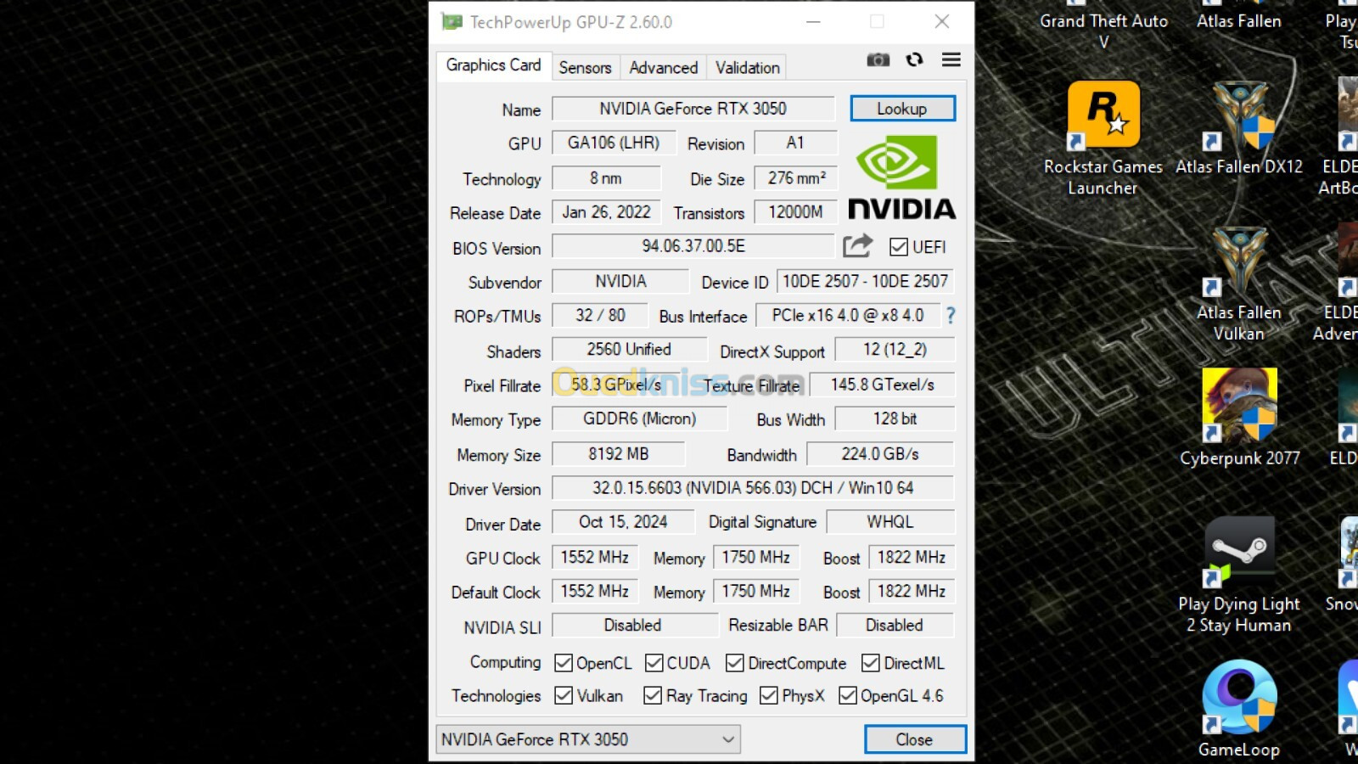Toggle the DirectCompute checkbox
This screenshot has height=764, width=1358.
click(735, 663)
